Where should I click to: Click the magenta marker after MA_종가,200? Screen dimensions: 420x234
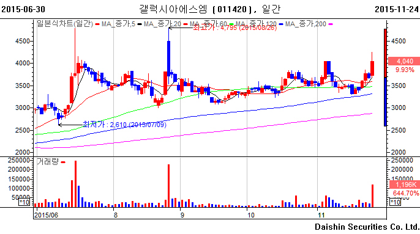pos(331,24)
